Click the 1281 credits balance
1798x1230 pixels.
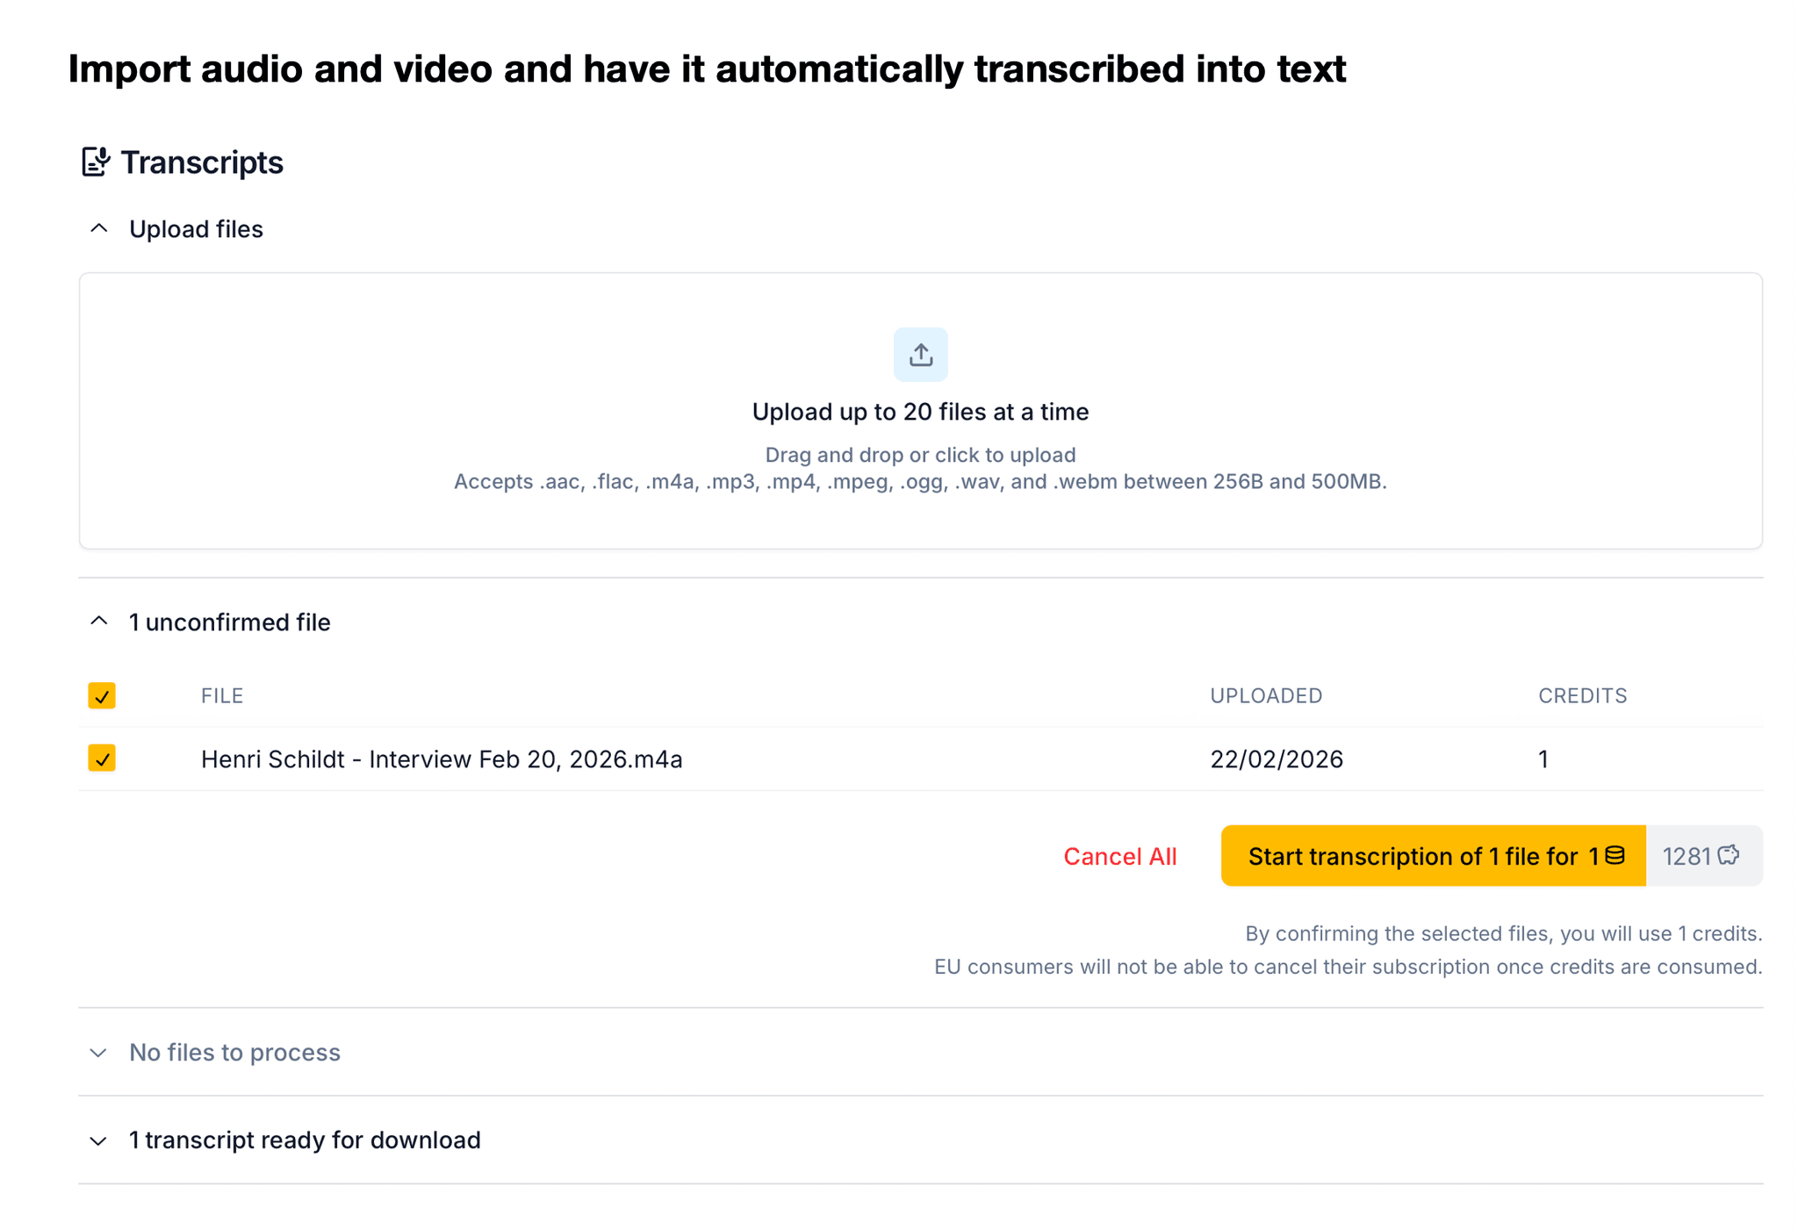point(1687,856)
